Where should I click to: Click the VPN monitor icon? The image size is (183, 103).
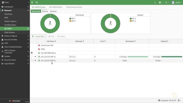(x=2, y=43)
